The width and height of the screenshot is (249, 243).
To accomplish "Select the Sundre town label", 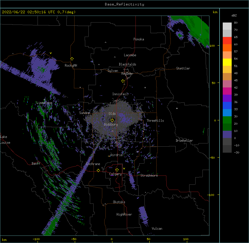I will (x=84, y=113).
